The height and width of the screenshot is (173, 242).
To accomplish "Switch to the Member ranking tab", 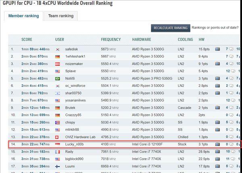I will (x=24, y=16).
